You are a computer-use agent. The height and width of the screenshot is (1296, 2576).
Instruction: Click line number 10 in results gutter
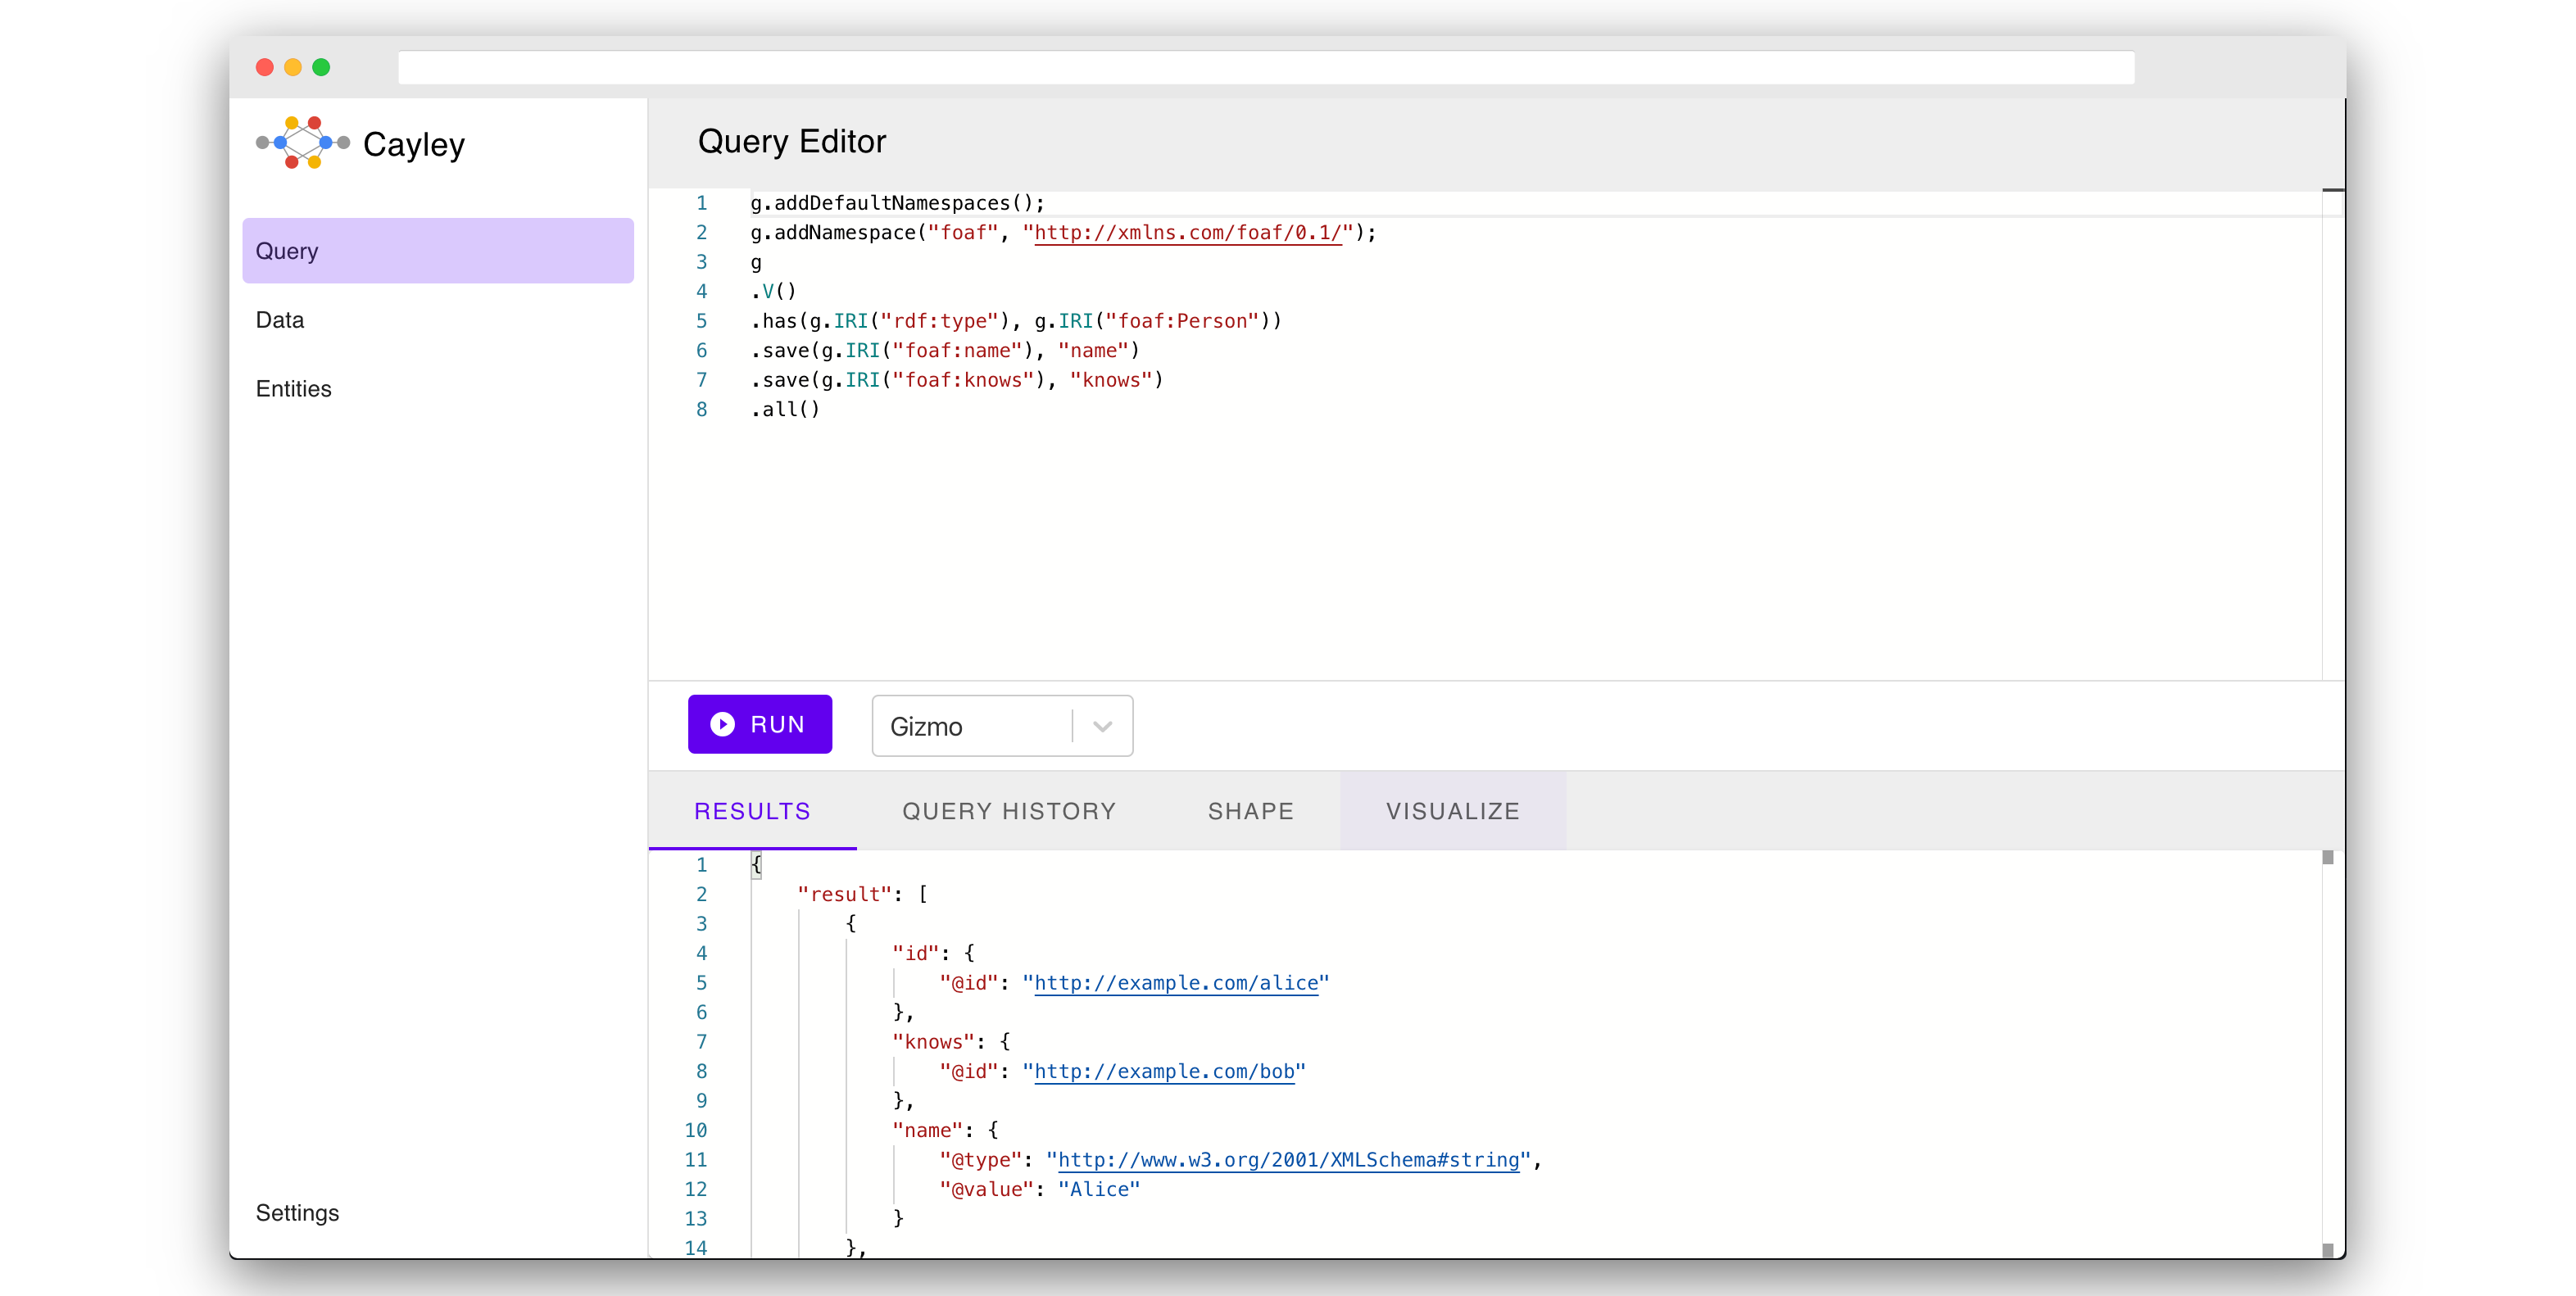tap(696, 1131)
